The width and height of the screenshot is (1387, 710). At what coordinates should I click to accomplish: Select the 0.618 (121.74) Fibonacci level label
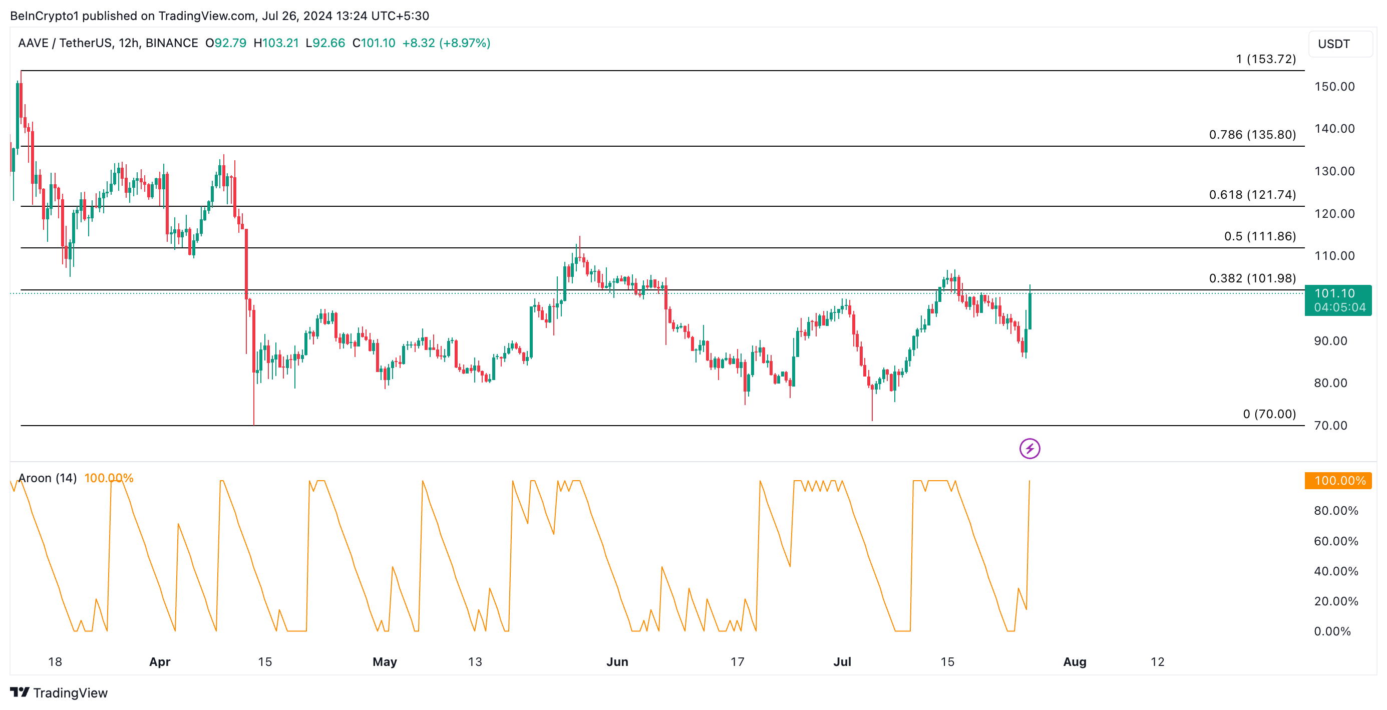[x=1252, y=194]
